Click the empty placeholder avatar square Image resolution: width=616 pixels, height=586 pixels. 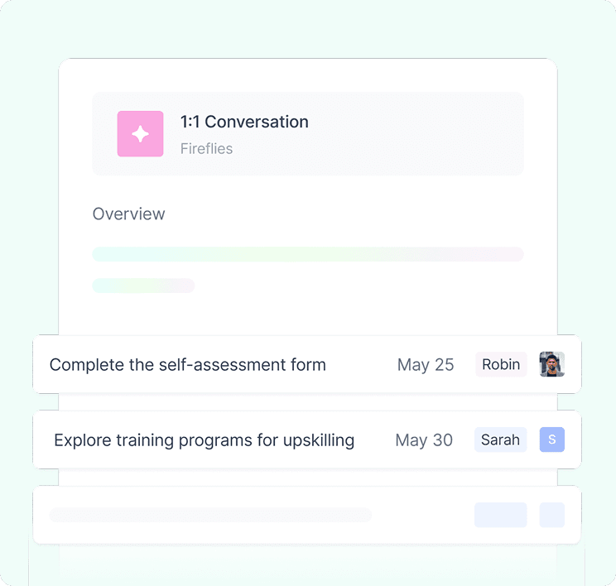click(x=552, y=515)
